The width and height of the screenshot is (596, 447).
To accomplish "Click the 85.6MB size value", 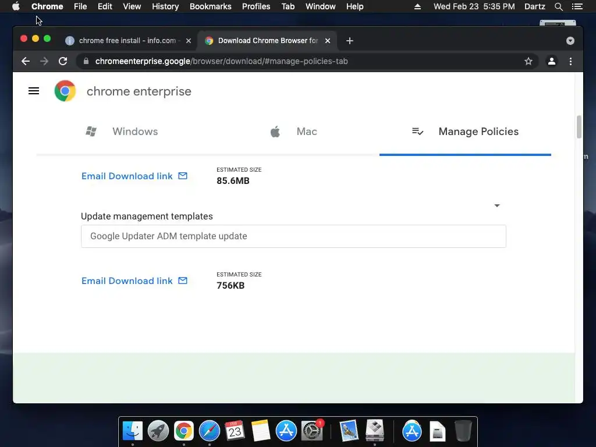I will (x=233, y=180).
